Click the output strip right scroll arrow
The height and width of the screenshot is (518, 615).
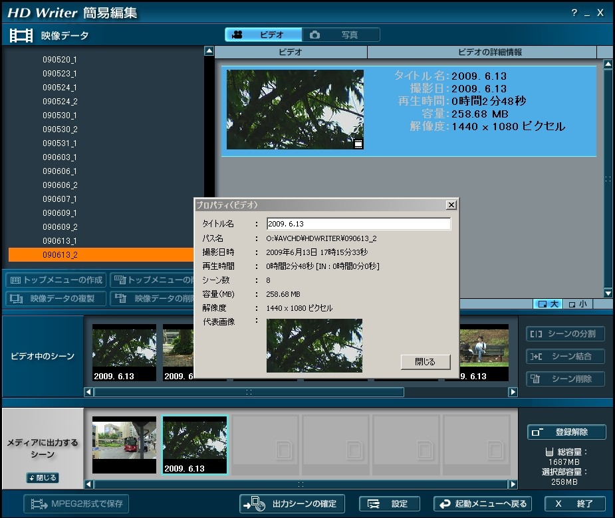[513, 484]
